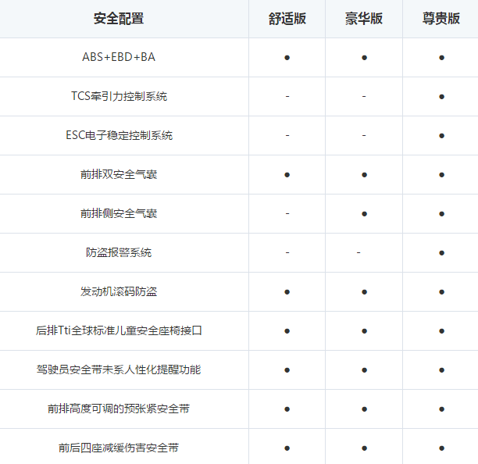Click 发动机滚码防盗 dot under 豪华版
Screen dimensions: 478x464
click(364, 292)
